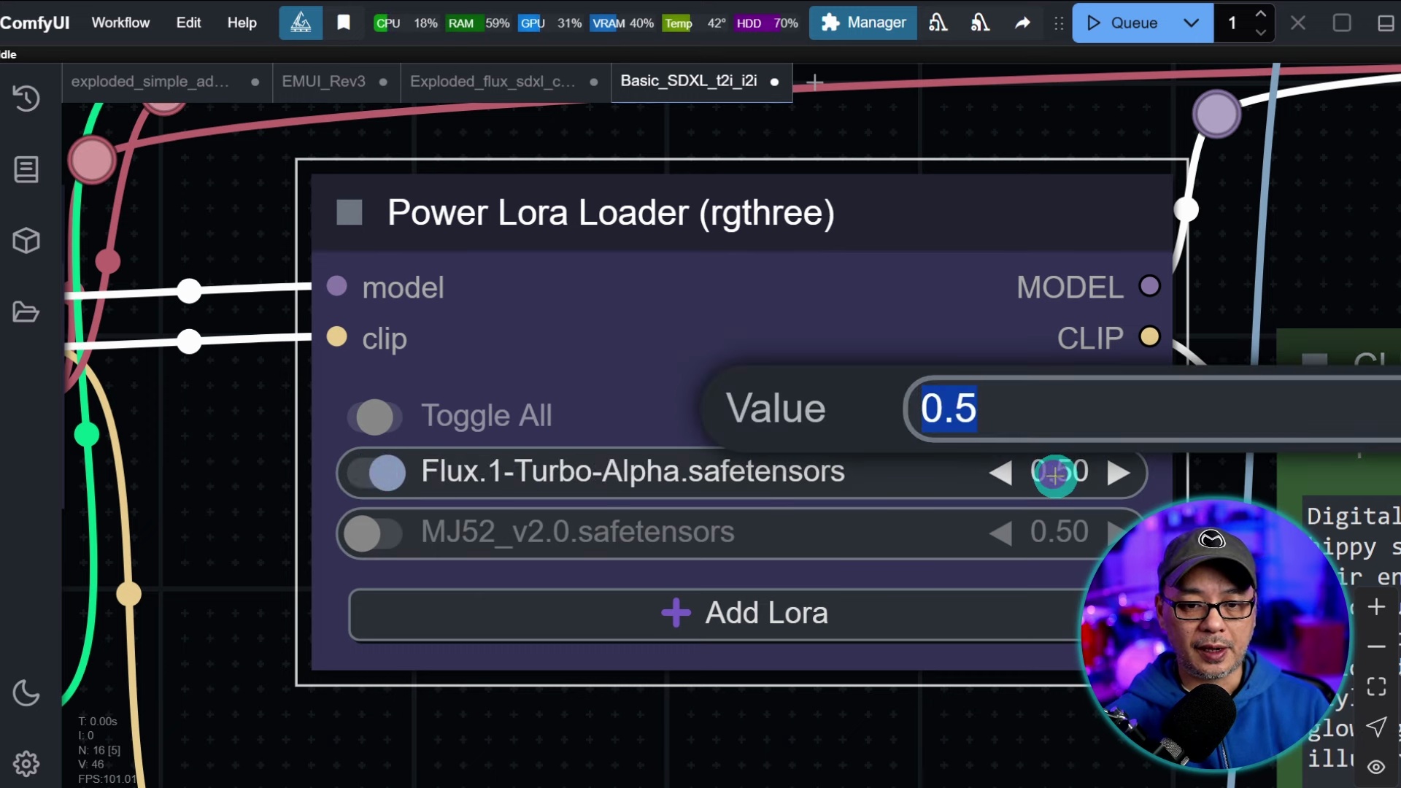Image resolution: width=1401 pixels, height=788 pixels.
Task: Click the first unload models icon after Manager
Action: pos(938,23)
